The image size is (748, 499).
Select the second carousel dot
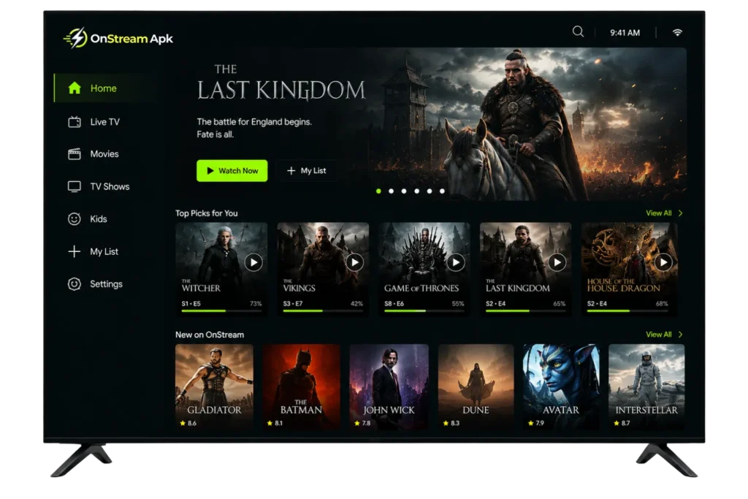pos(392,191)
